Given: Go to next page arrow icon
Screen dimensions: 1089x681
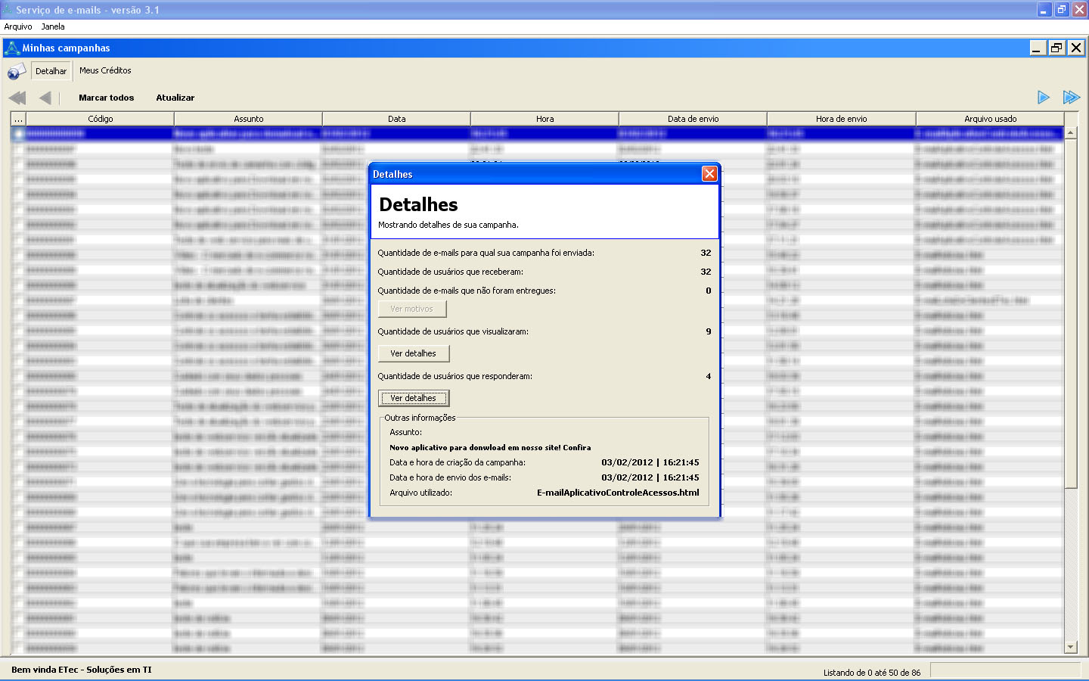Looking at the screenshot, I should 1043,97.
